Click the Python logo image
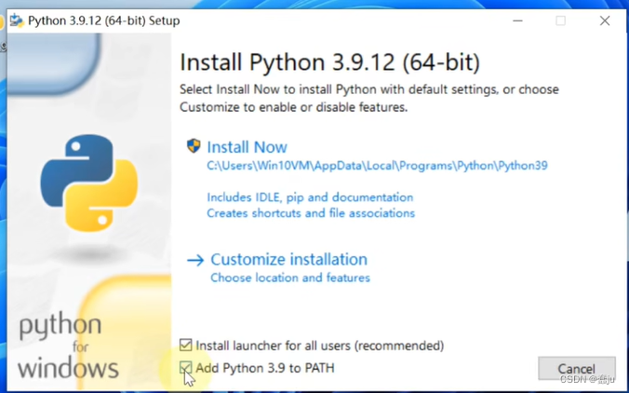Viewport: 629px width, 393px height. pos(89,183)
